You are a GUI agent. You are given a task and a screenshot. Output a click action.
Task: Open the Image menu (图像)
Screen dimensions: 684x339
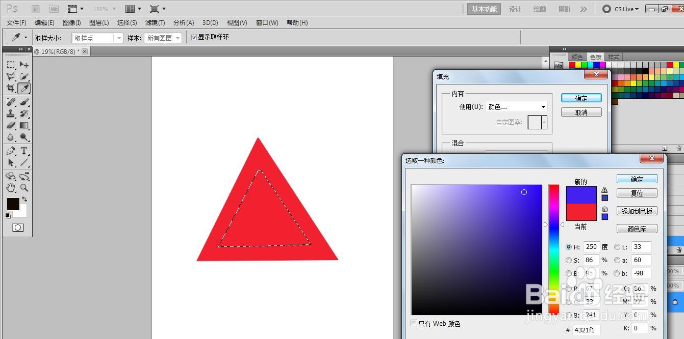(x=72, y=23)
